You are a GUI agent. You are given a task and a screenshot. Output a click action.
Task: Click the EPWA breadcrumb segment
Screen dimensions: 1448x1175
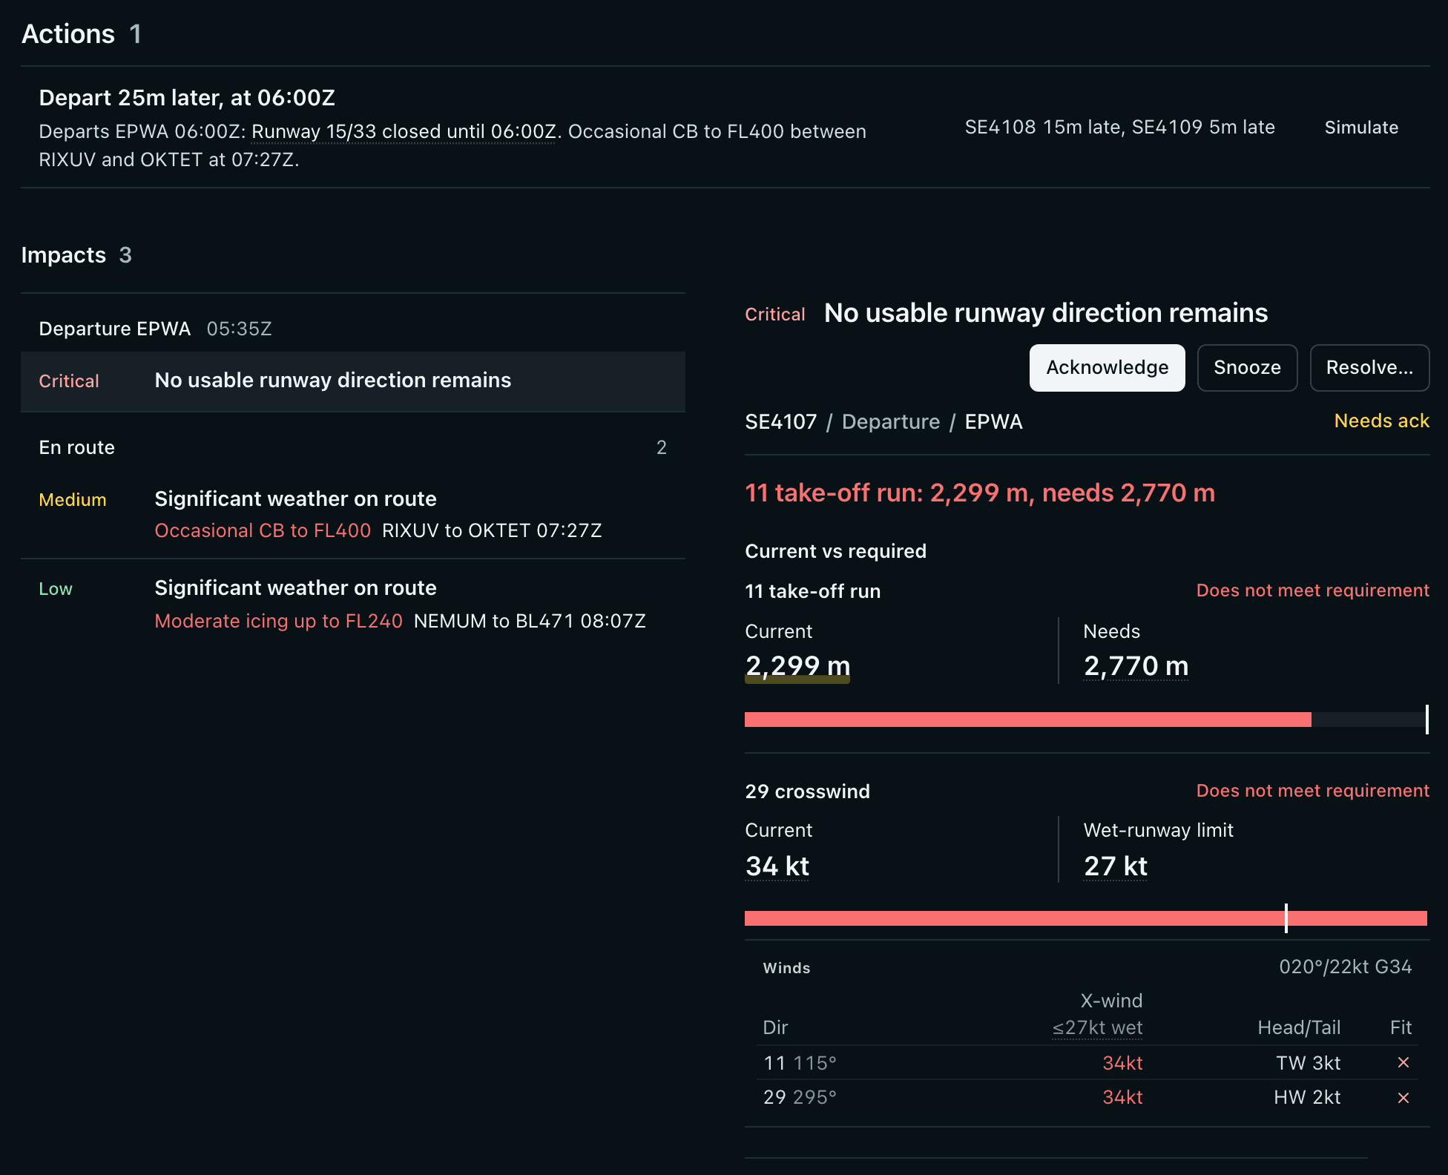coord(993,421)
